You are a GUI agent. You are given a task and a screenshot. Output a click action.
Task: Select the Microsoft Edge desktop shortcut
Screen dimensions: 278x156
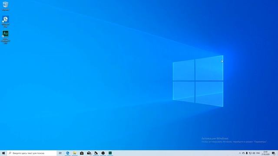tap(5, 21)
